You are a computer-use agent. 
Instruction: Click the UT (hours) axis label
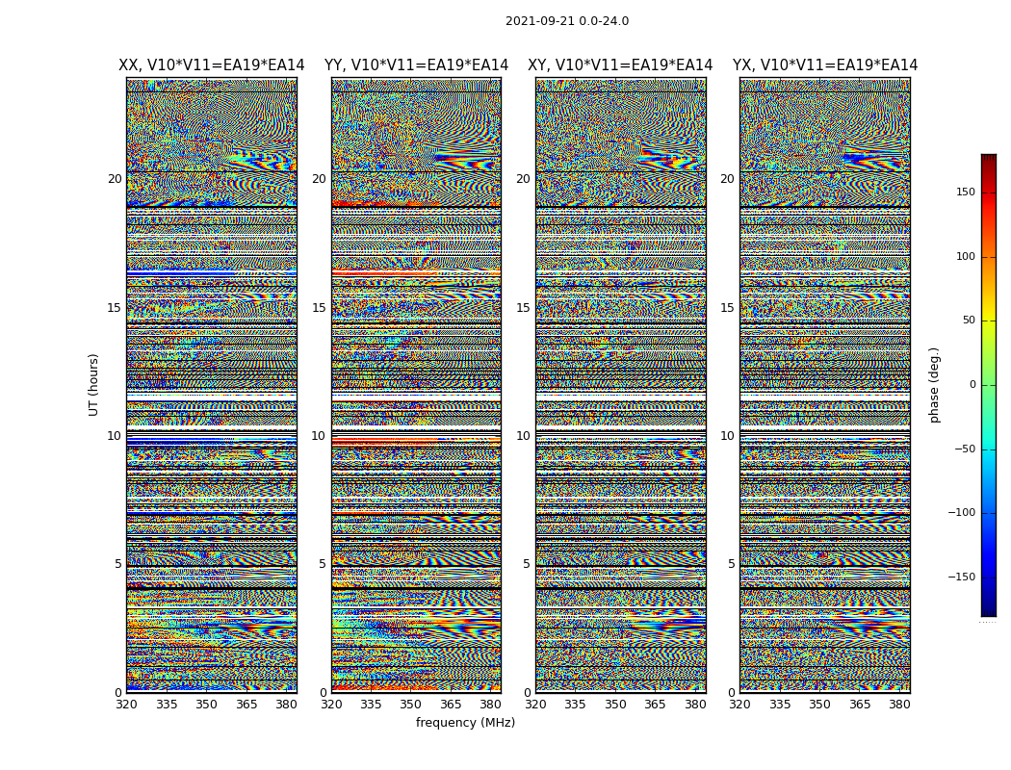(x=93, y=385)
